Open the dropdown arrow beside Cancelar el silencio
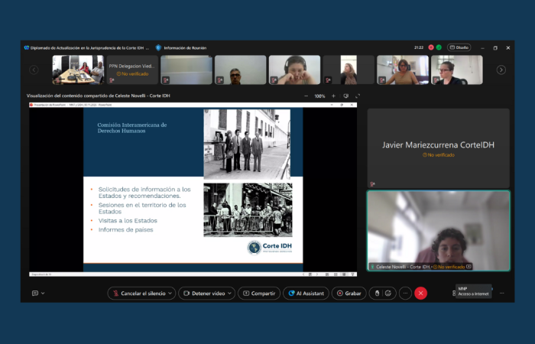 click(x=170, y=293)
